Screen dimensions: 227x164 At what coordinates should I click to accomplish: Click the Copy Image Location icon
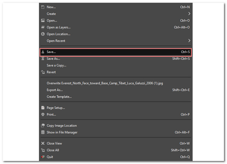43,125
